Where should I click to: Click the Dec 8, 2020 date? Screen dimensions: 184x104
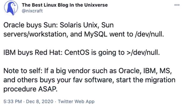[x=40, y=101]
